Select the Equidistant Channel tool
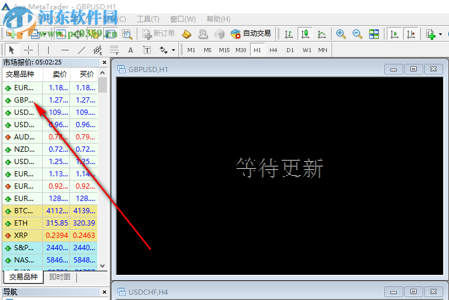Image resolution: width=449 pixels, height=300 pixels. point(98,50)
